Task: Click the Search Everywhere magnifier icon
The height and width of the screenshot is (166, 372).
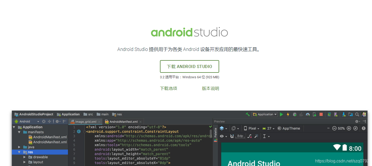Action: tap(357, 114)
